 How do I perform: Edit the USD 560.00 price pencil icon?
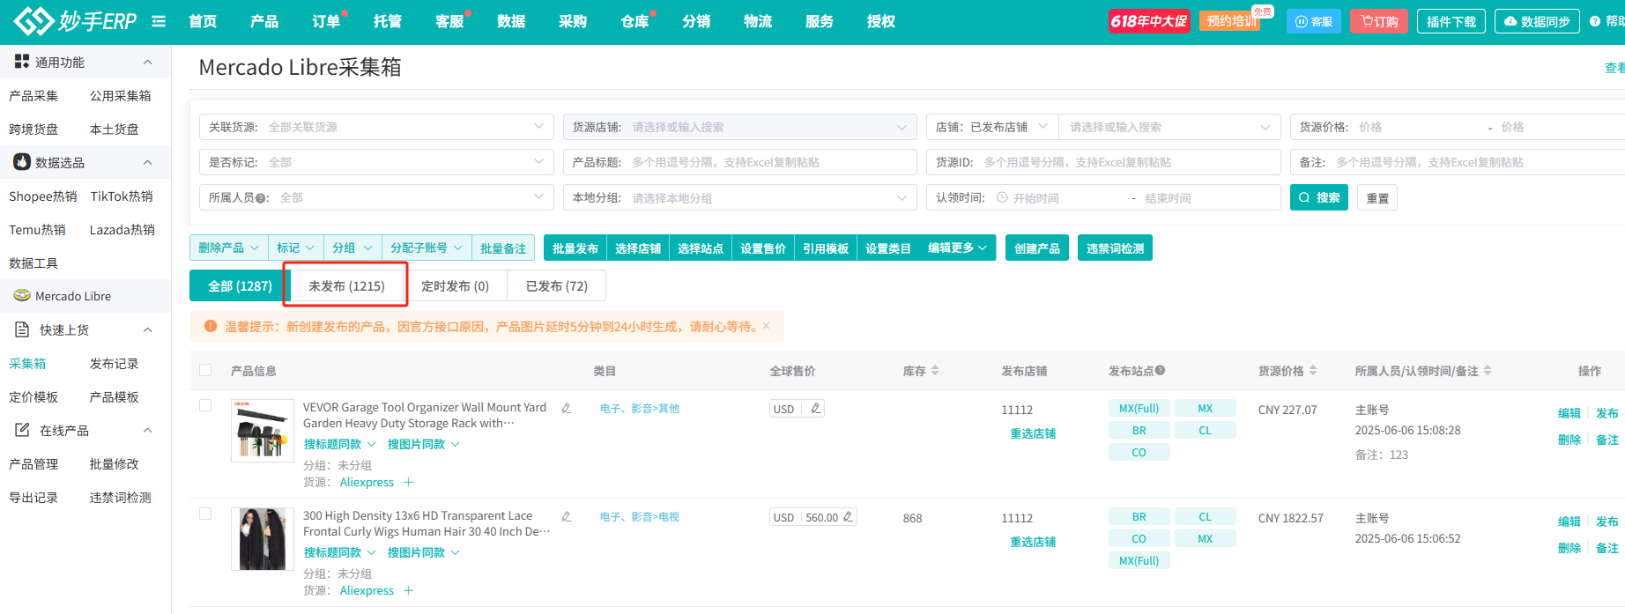(x=848, y=517)
